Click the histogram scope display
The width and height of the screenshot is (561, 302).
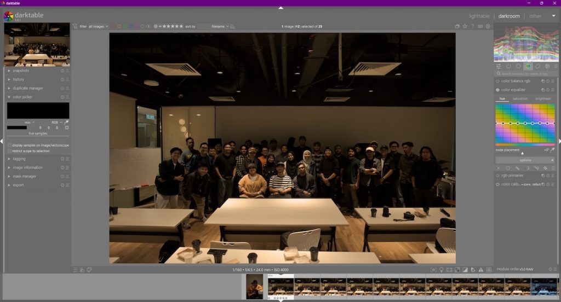[526, 44]
